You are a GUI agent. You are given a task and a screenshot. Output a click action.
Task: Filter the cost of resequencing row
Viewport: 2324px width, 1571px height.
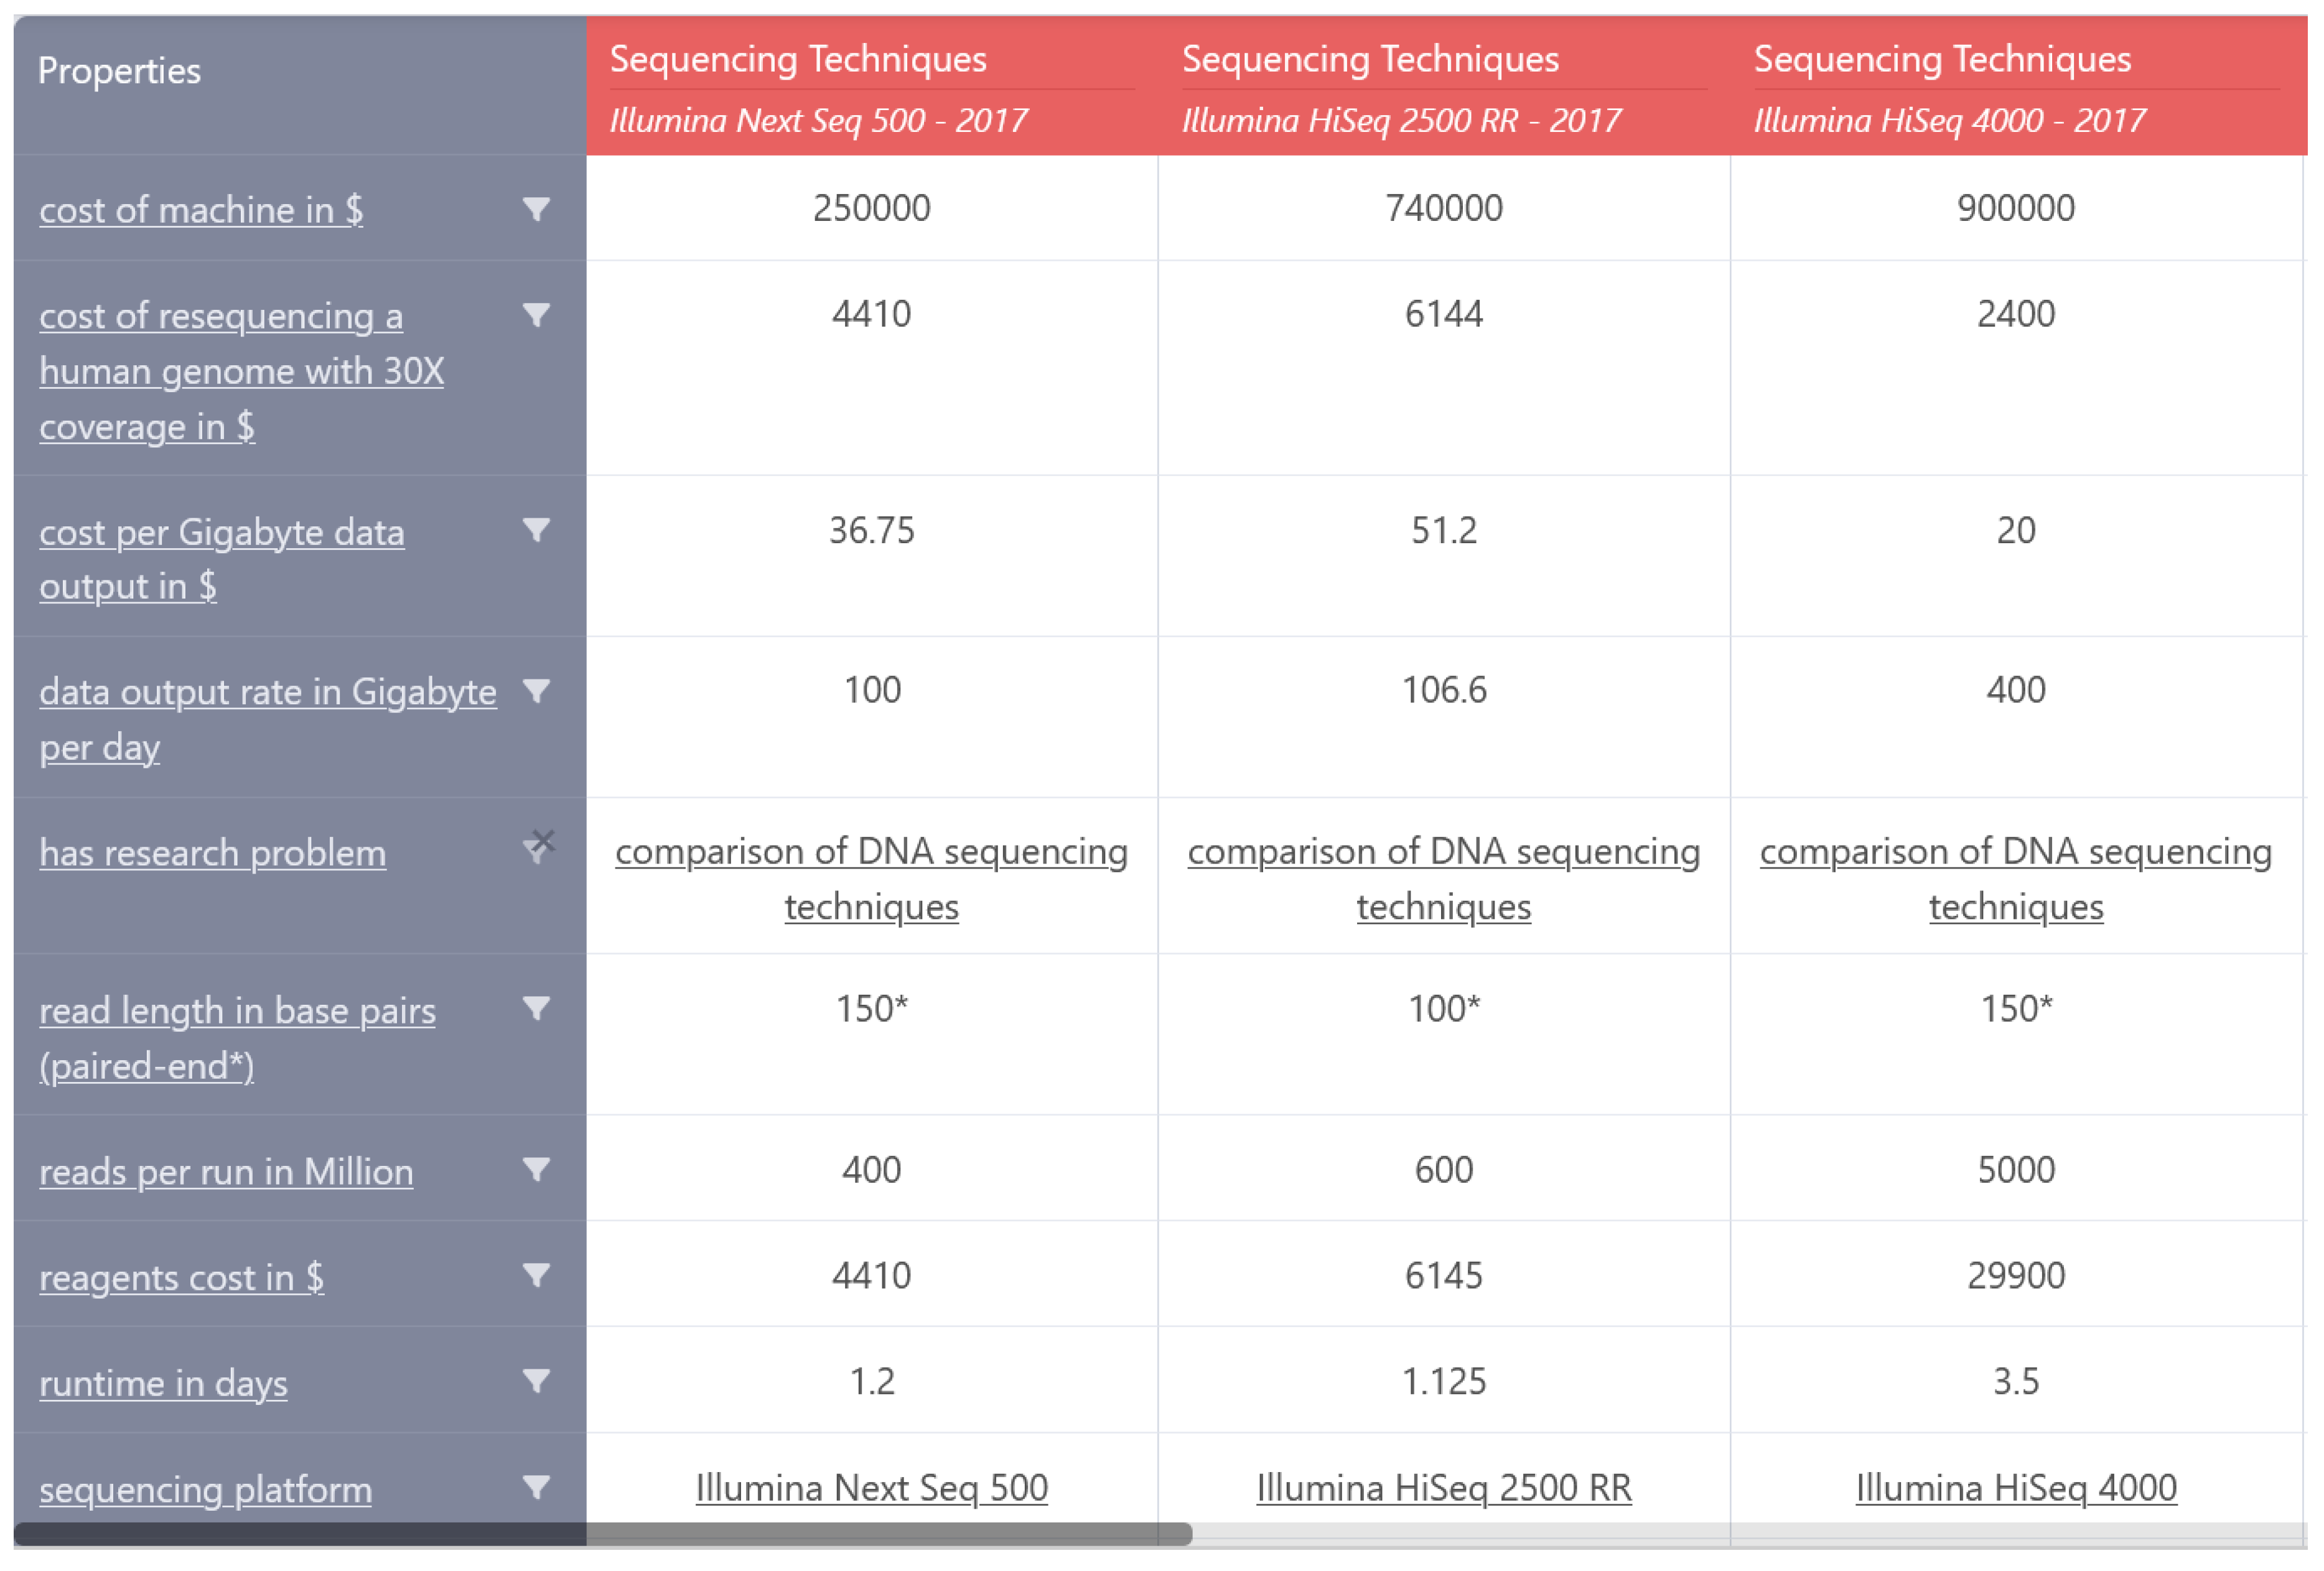536,315
